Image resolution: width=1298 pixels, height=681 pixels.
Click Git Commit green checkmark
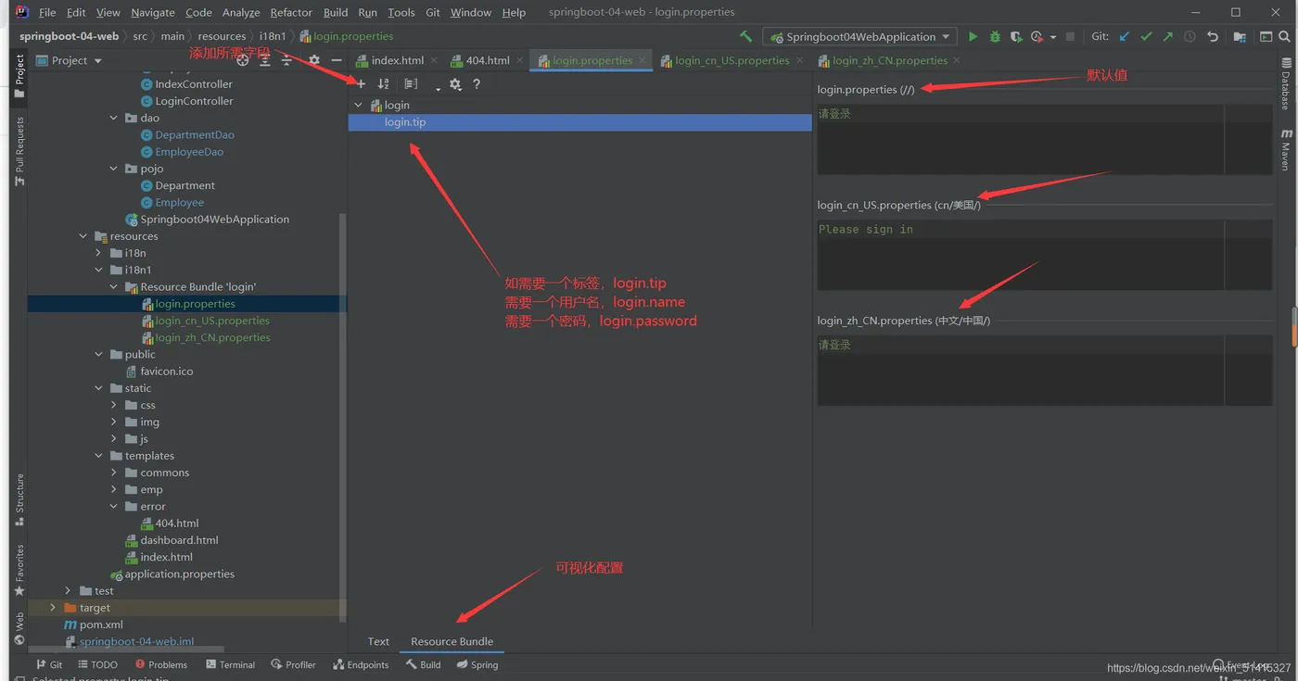pos(1146,37)
